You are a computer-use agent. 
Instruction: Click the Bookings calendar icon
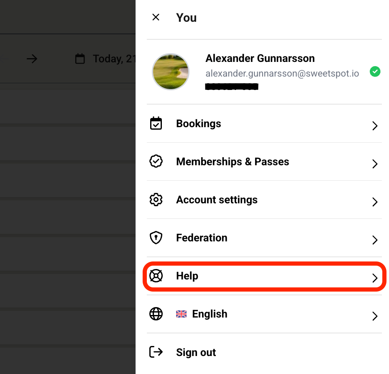pos(156,124)
